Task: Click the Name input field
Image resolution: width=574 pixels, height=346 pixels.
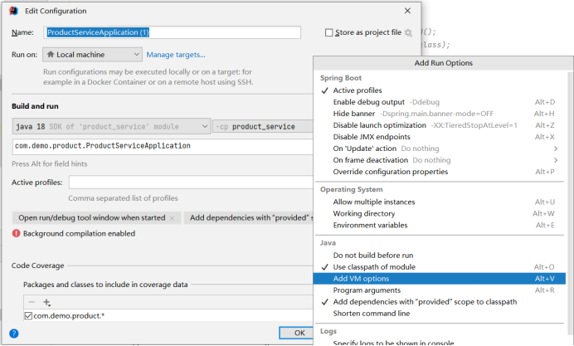Action: pos(173,32)
